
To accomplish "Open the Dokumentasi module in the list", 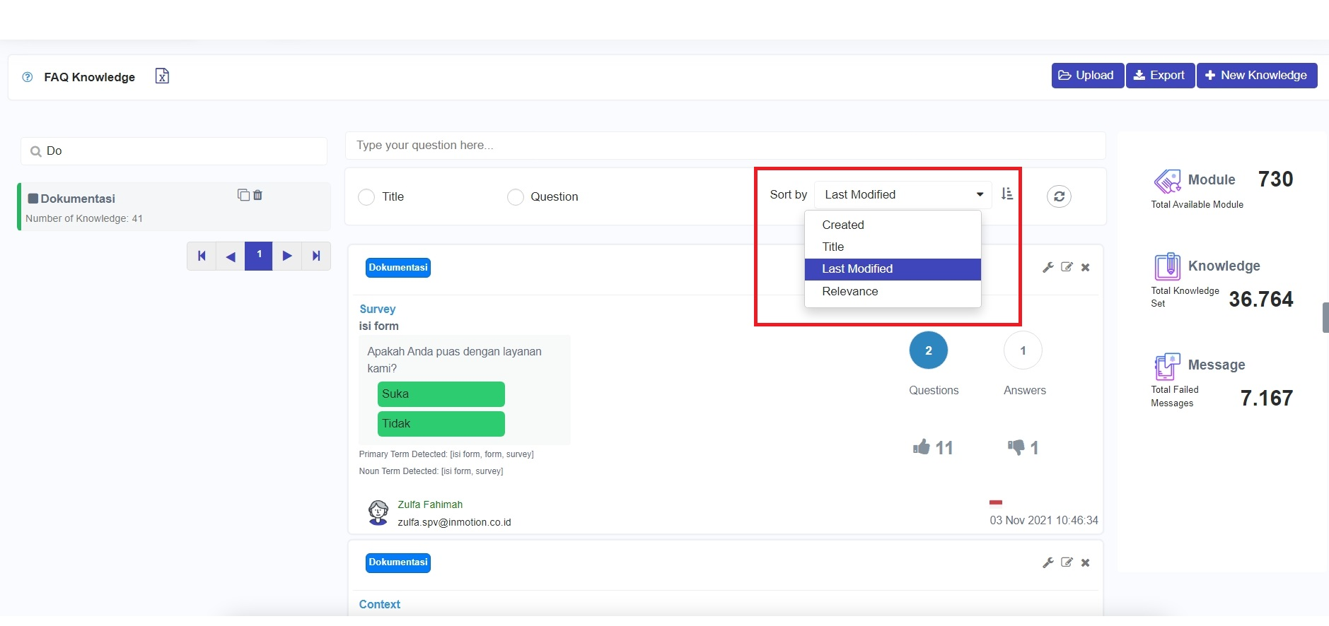I will pyautogui.click(x=78, y=199).
